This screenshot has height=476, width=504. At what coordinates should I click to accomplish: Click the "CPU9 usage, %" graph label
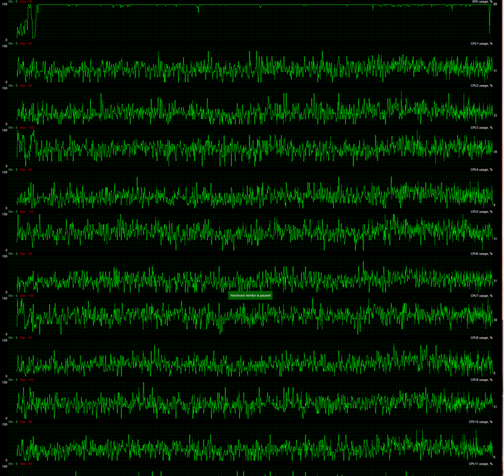(481, 380)
